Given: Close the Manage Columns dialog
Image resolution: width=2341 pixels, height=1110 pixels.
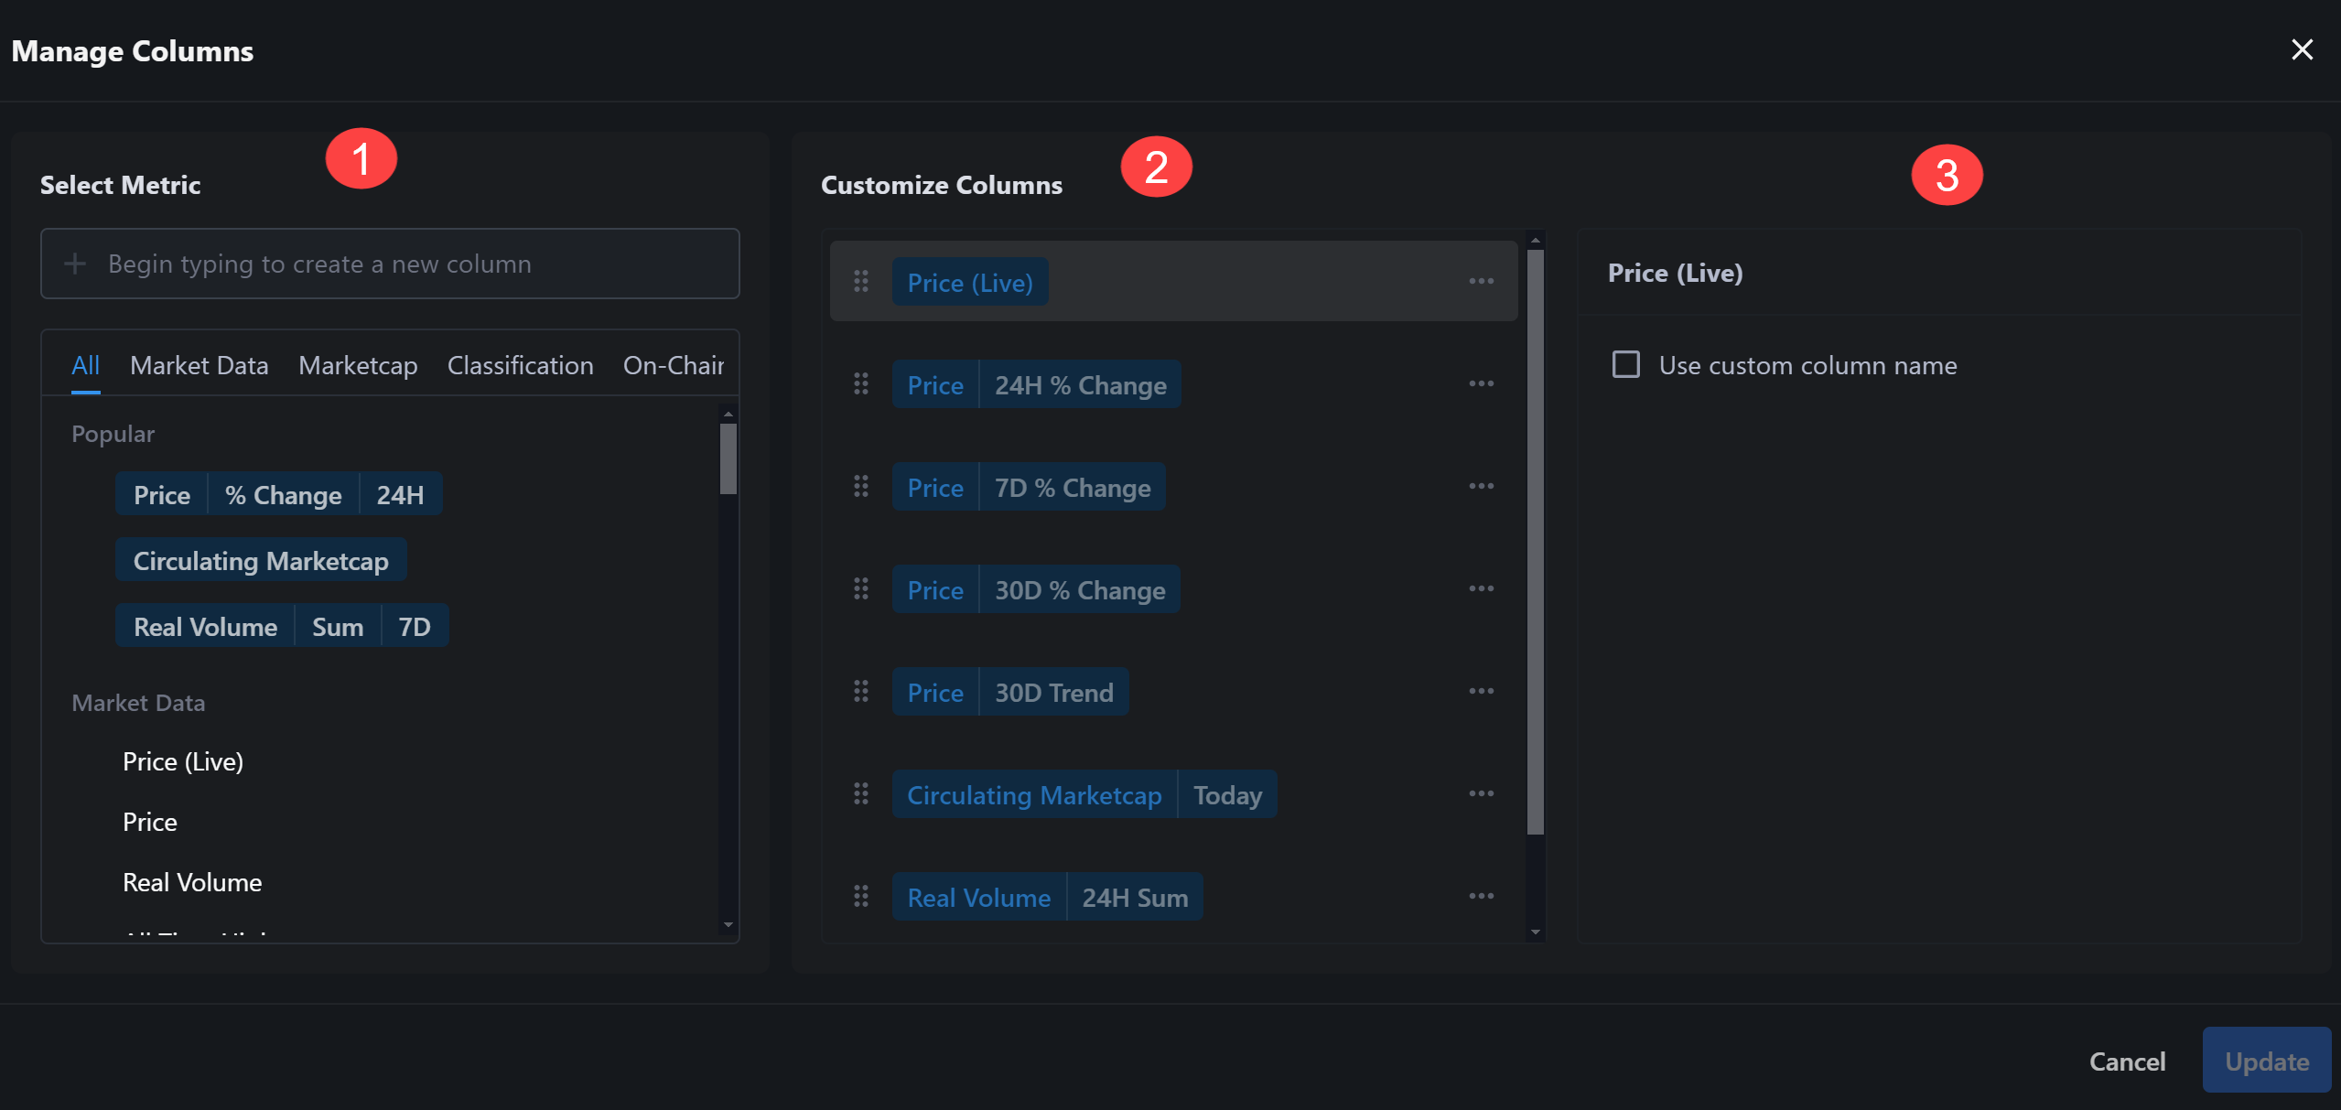Looking at the screenshot, I should tap(2302, 49).
